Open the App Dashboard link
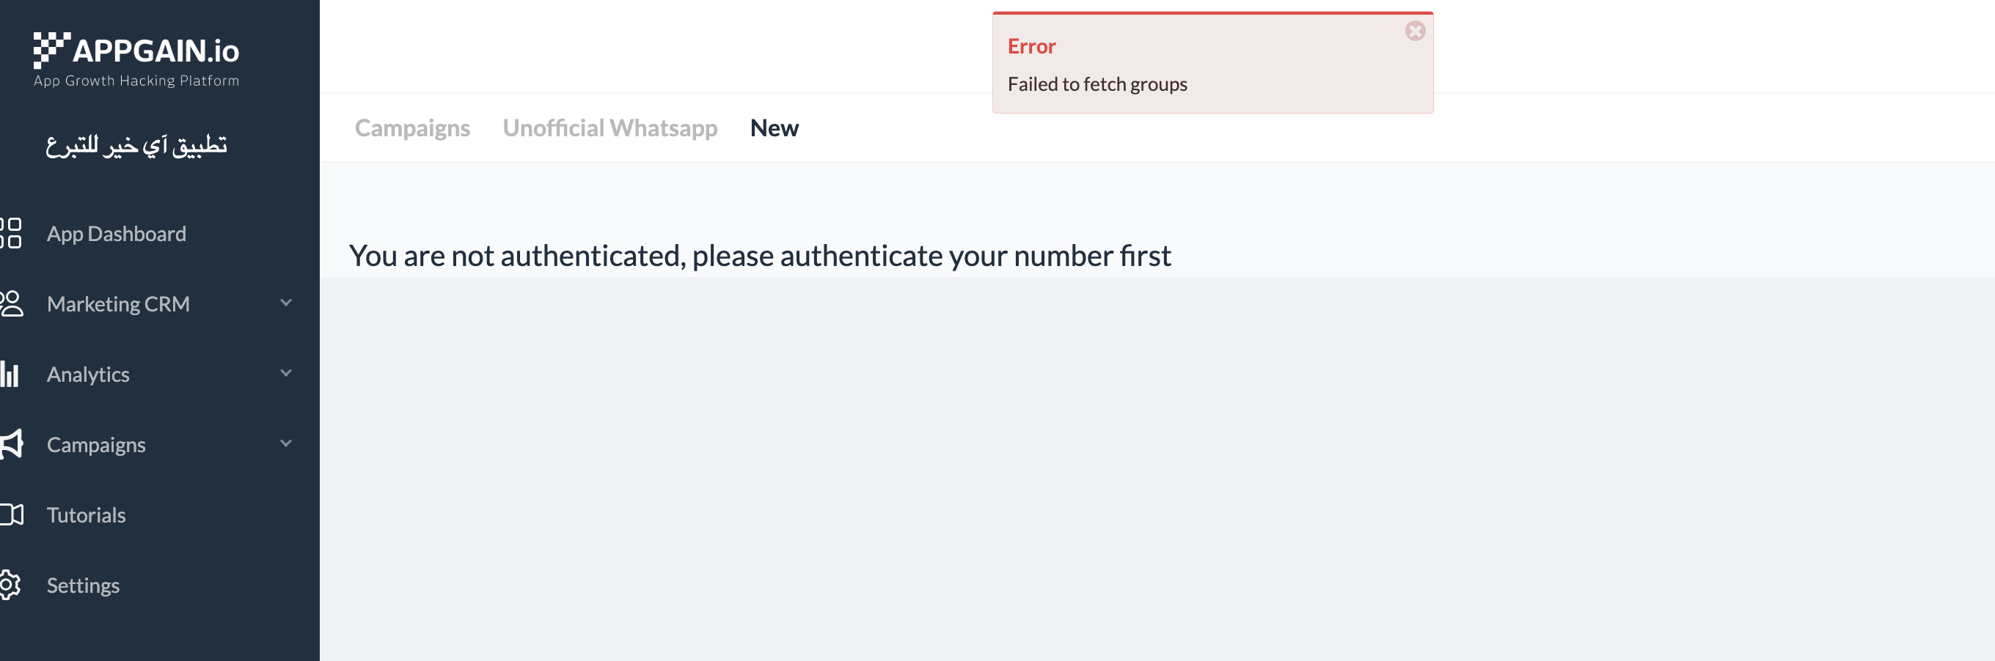 coord(116,234)
